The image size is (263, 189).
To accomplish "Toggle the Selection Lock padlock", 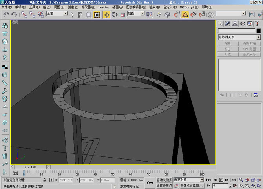I will (44, 180).
